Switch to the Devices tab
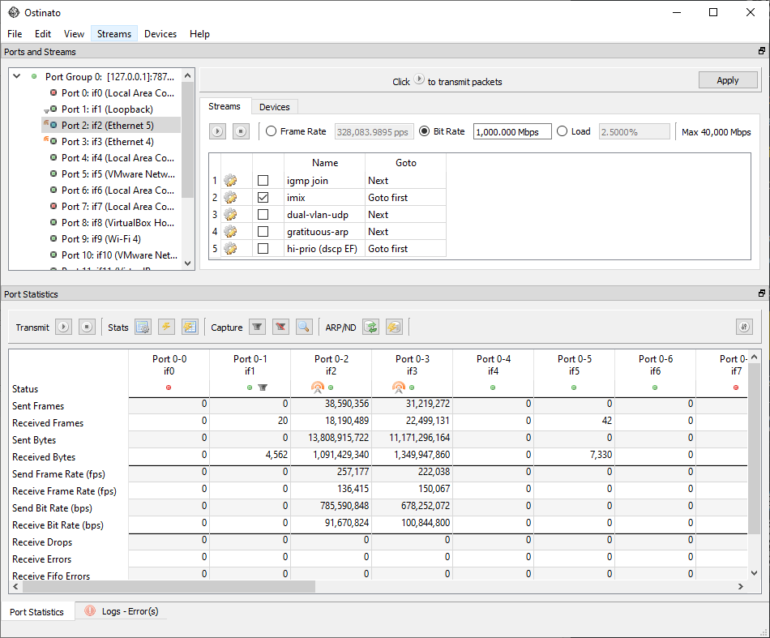The width and height of the screenshot is (770, 638). click(275, 107)
